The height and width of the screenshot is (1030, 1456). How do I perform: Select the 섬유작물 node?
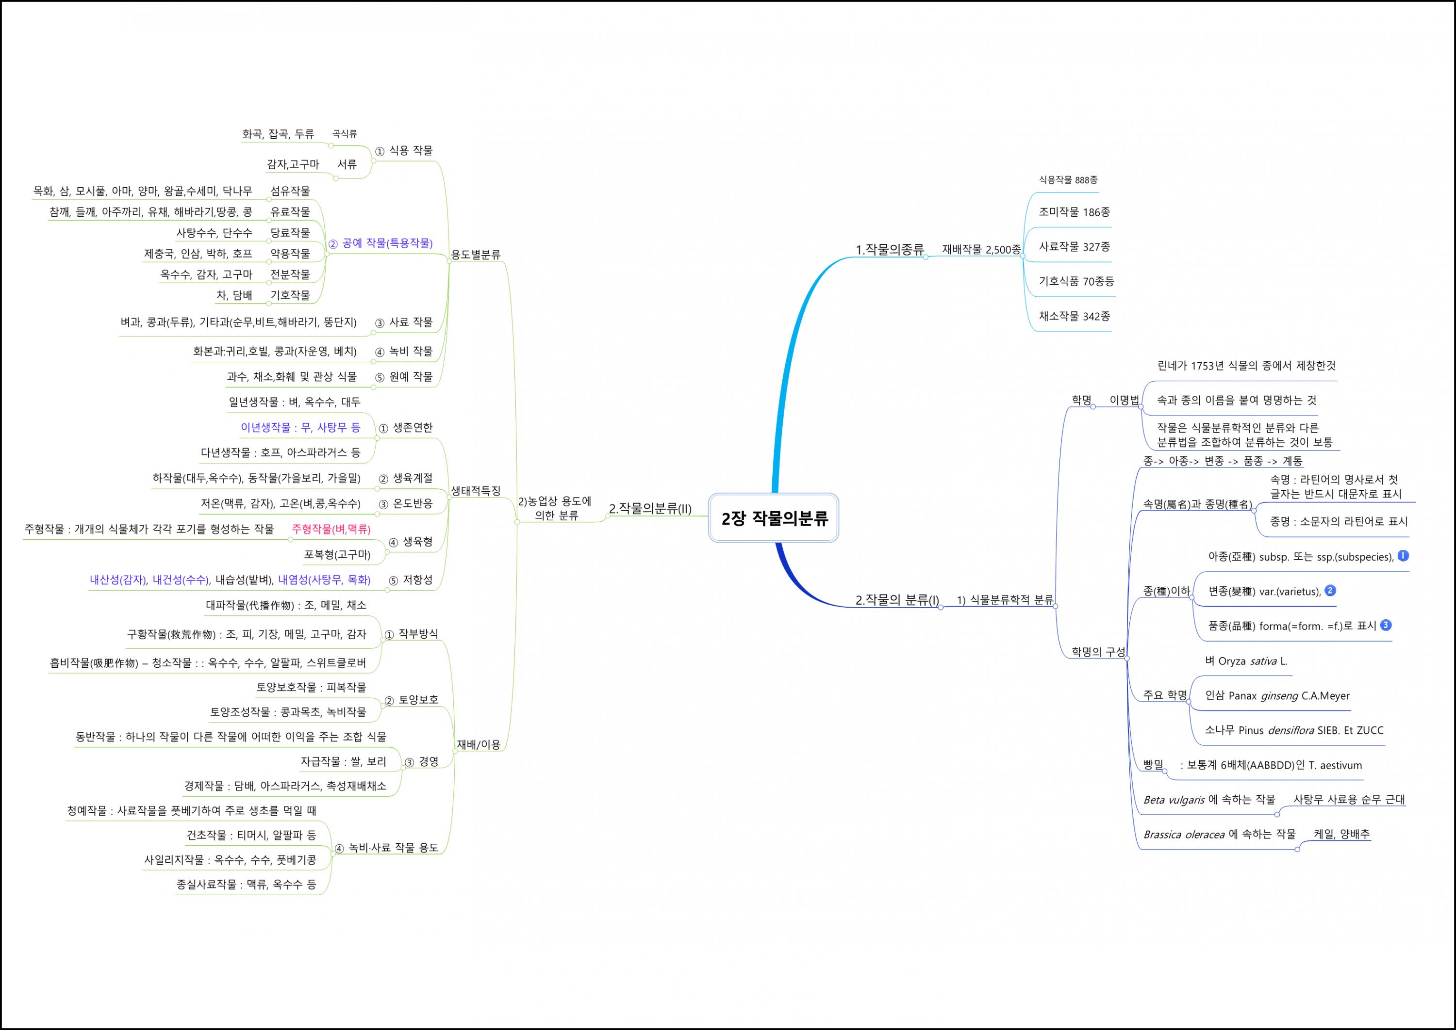(290, 191)
